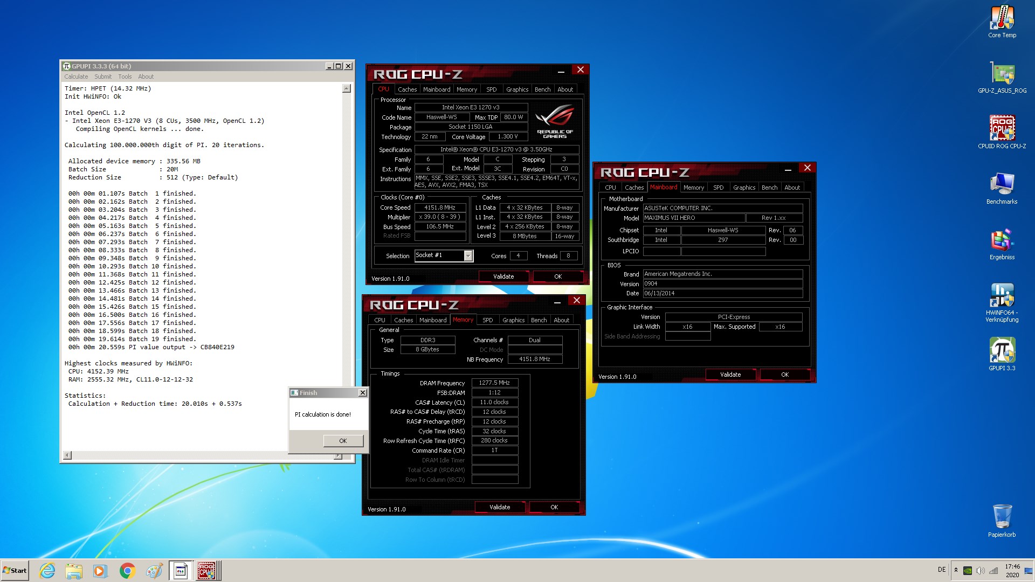Click OK in the Finish dialog

tap(343, 441)
